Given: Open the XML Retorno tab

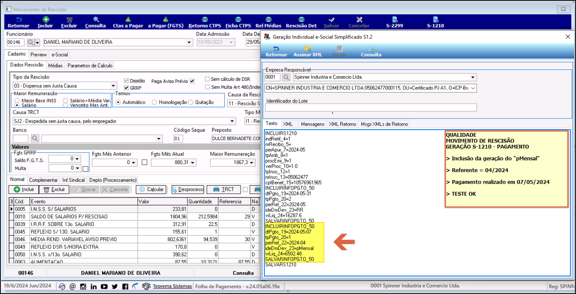Looking at the screenshot, I should [x=343, y=124].
